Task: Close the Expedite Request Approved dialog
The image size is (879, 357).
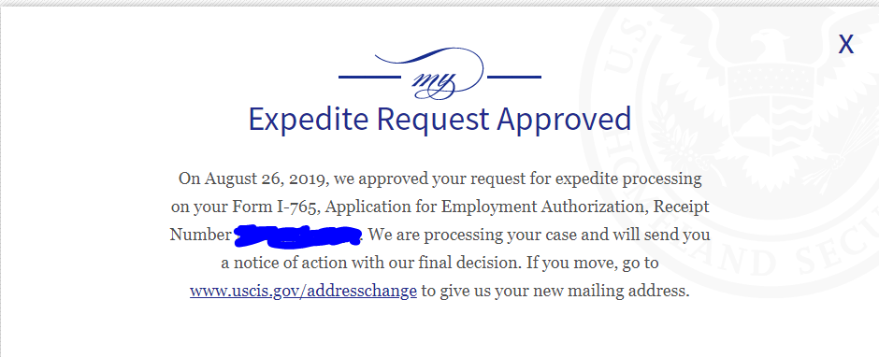Action: pos(845,44)
